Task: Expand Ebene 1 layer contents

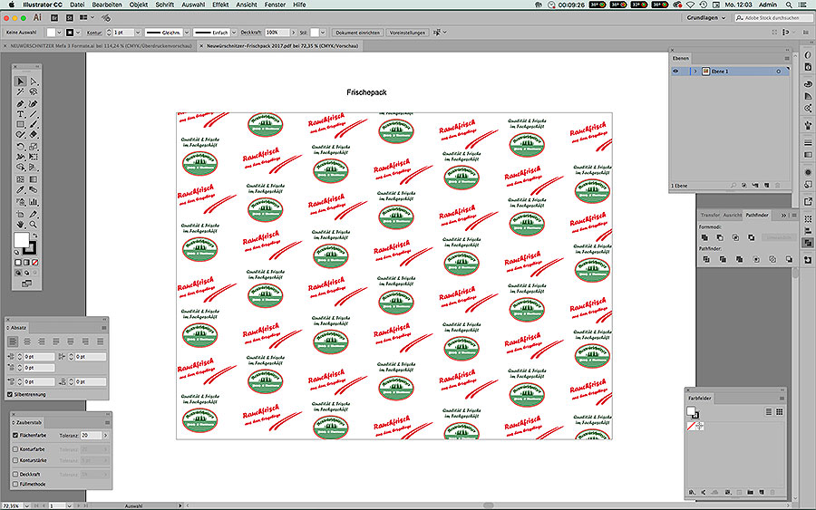Action: coord(695,72)
